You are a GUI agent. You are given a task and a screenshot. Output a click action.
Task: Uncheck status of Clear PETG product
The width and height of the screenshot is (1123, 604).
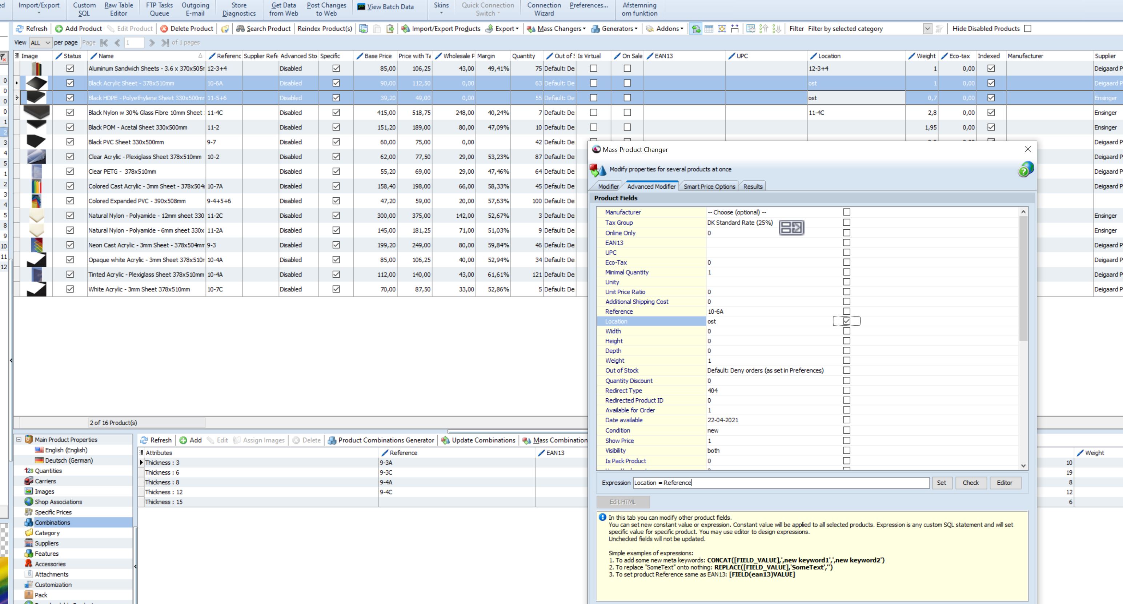click(70, 171)
